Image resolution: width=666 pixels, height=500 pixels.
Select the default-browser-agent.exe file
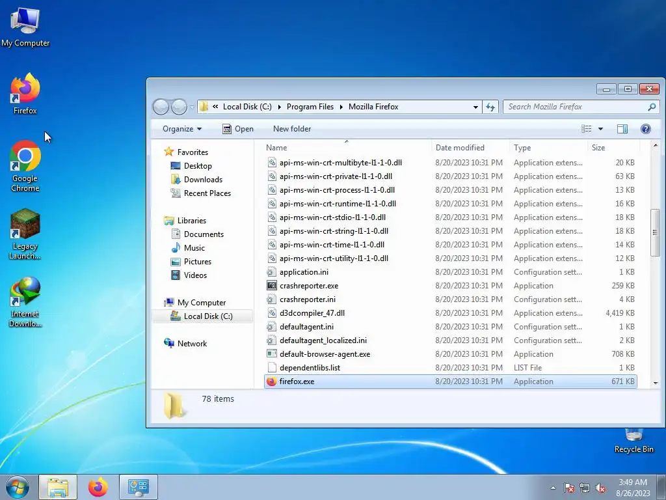[x=450, y=354]
